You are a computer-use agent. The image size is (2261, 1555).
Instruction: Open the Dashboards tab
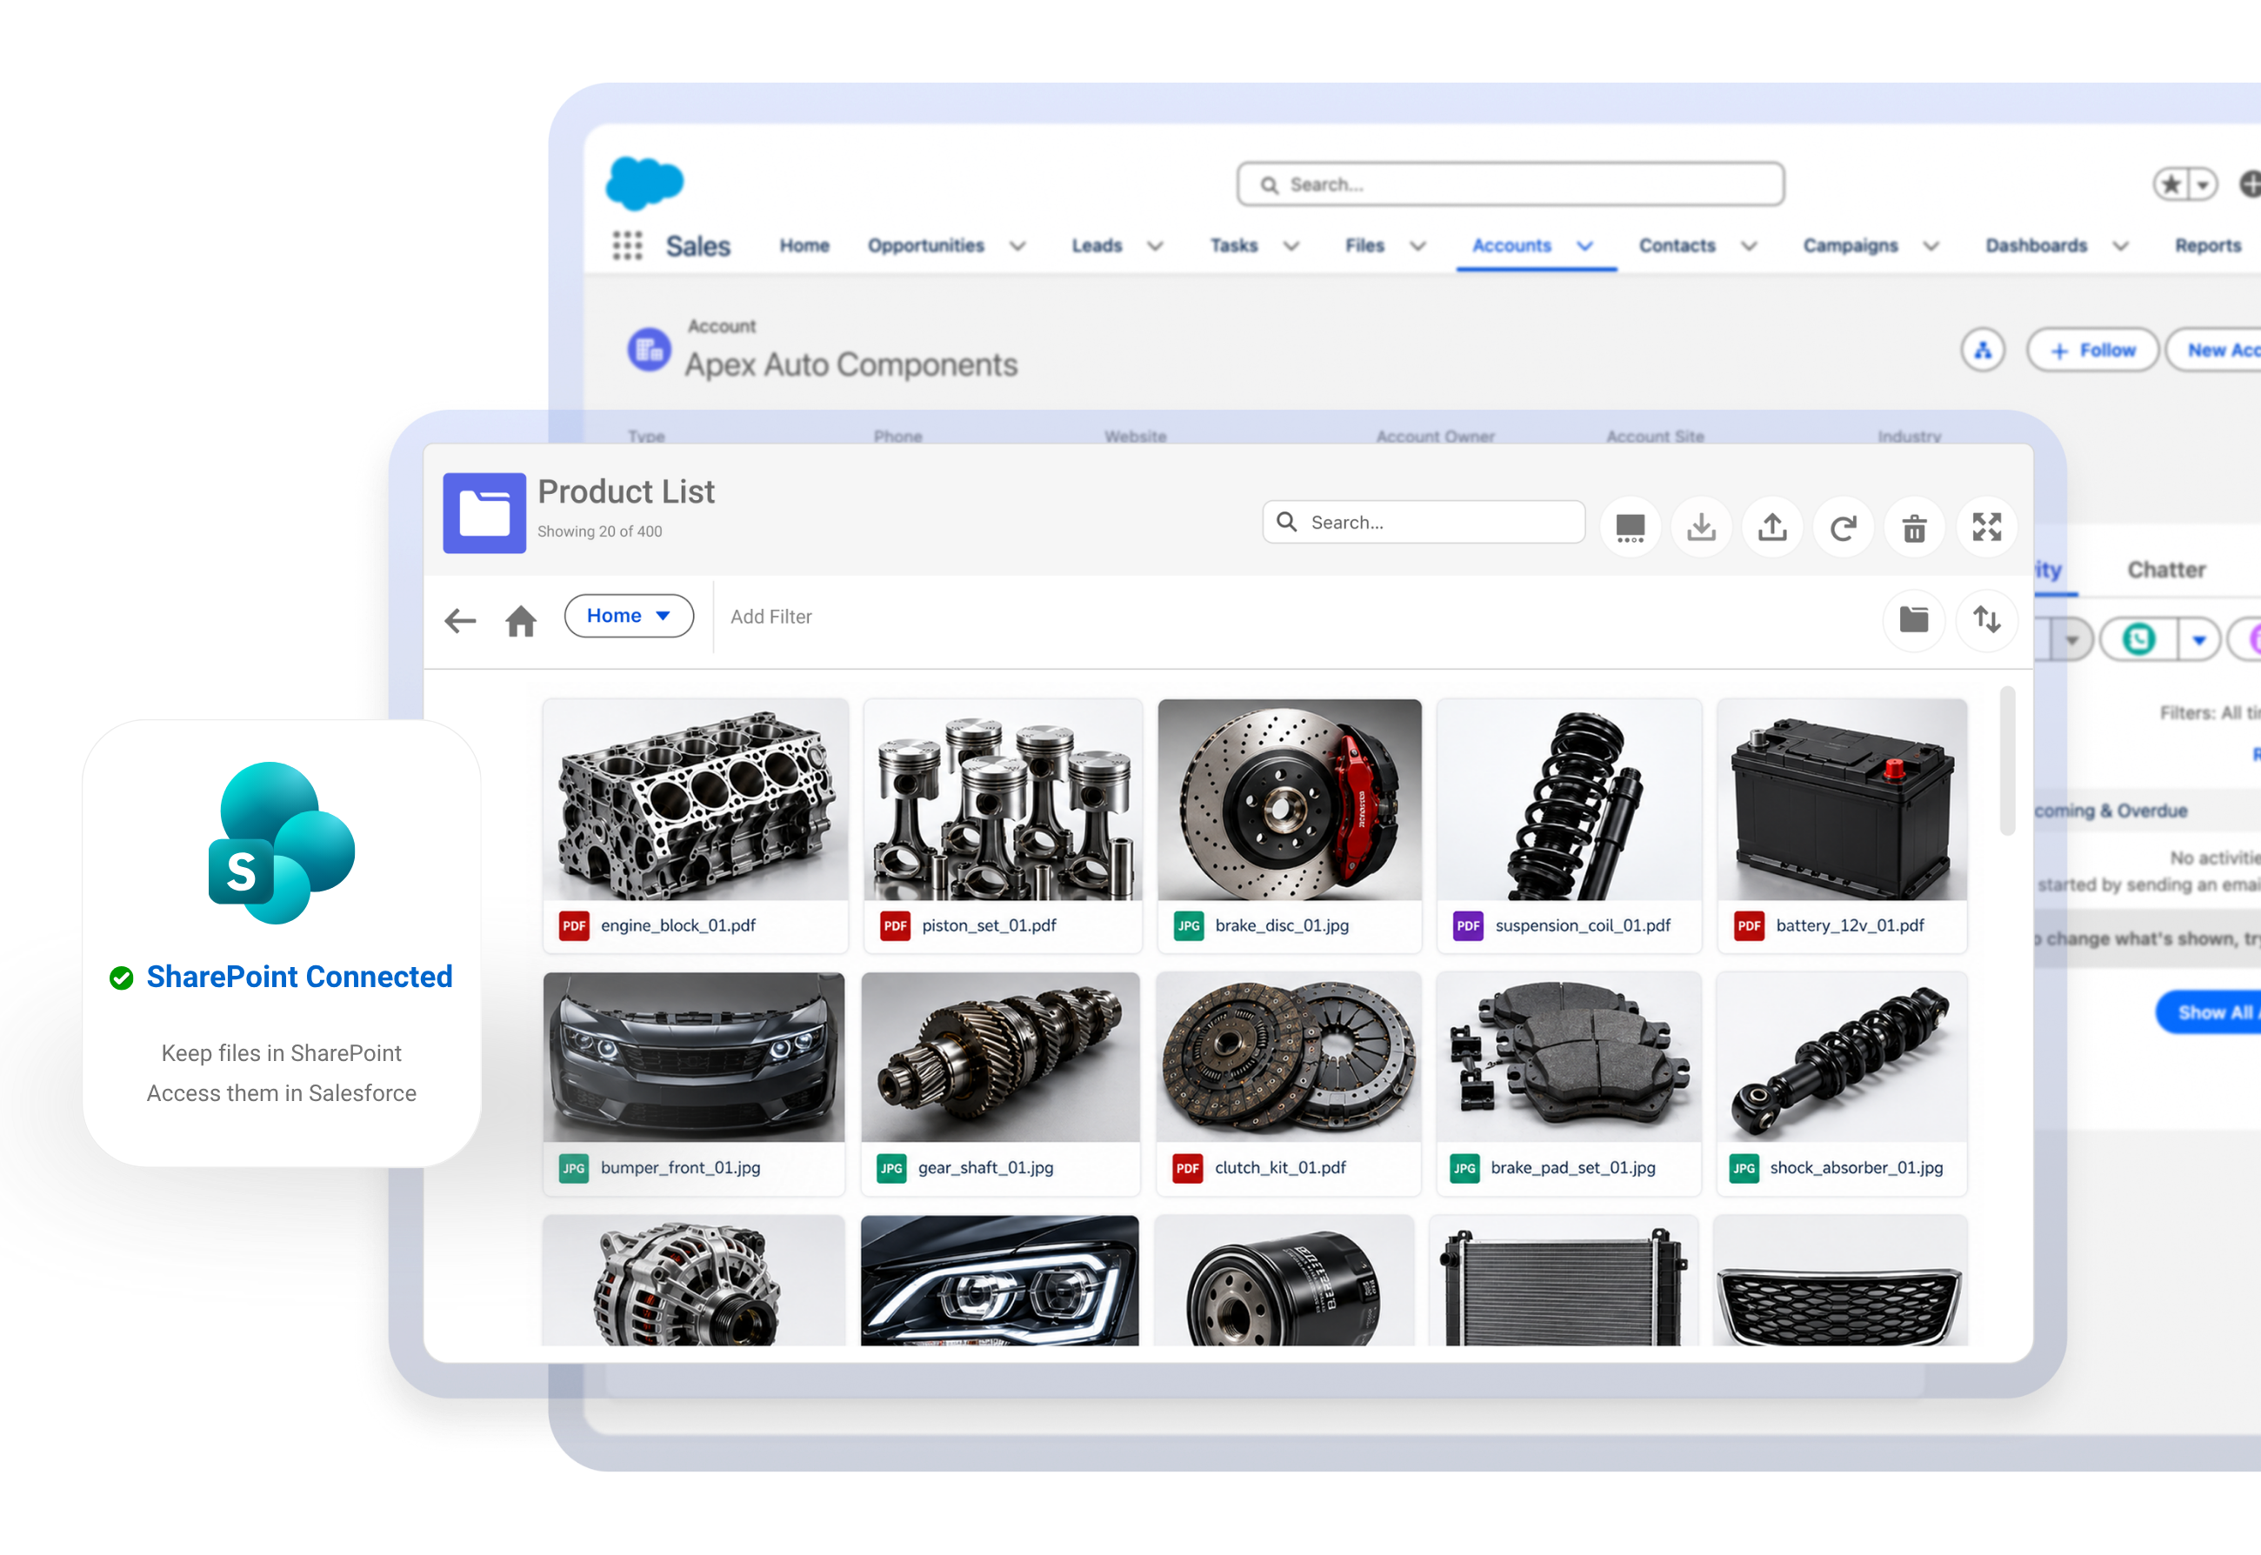point(2036,245)
